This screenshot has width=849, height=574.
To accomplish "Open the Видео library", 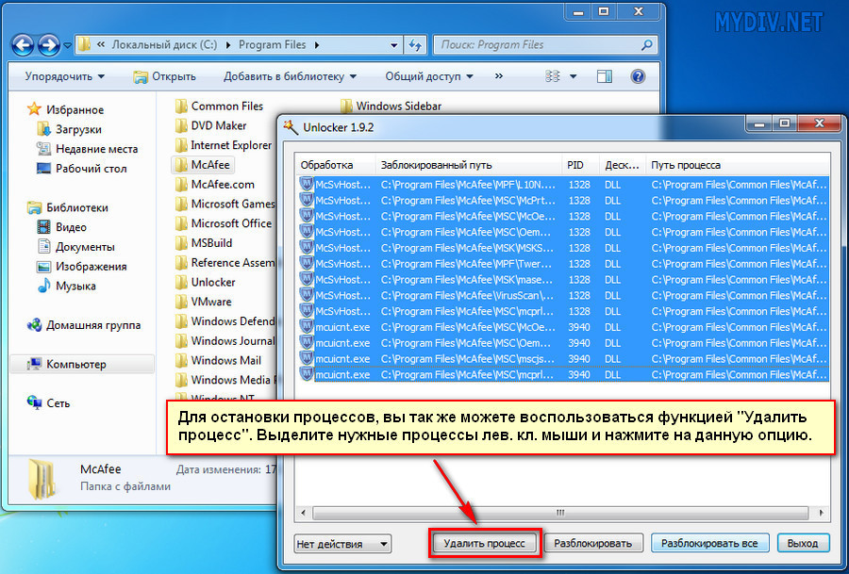I will tap(61, 227).
